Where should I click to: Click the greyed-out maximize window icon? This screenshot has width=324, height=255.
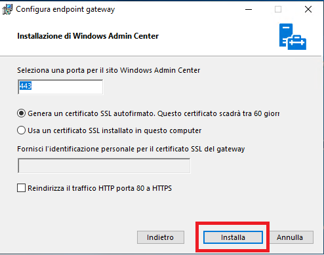278,9
